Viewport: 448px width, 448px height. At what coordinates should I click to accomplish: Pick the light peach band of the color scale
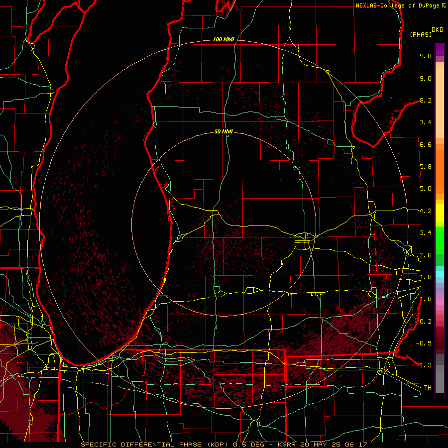point(440,102)
